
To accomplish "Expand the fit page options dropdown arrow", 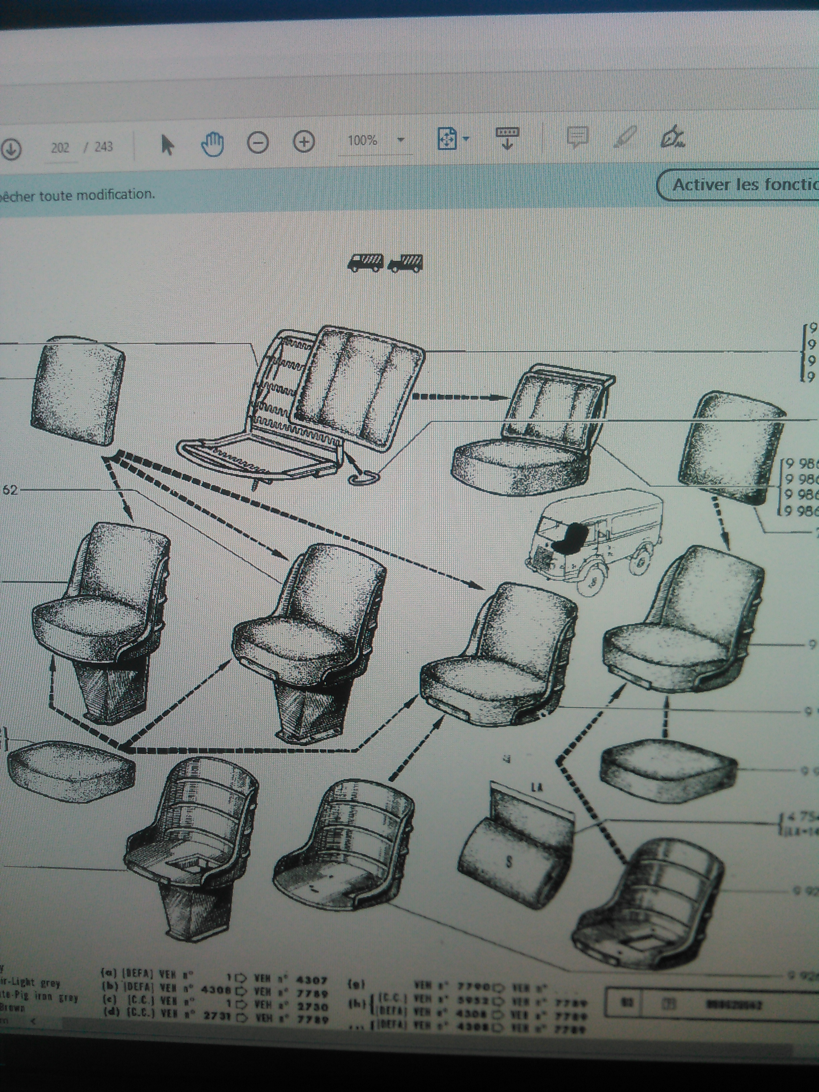I will 465,139.
